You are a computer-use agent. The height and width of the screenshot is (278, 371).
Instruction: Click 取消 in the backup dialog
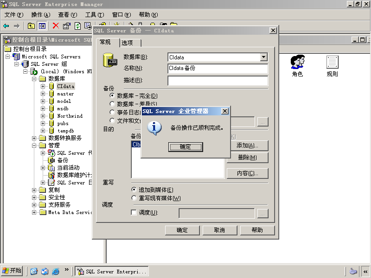click(219, 230)
